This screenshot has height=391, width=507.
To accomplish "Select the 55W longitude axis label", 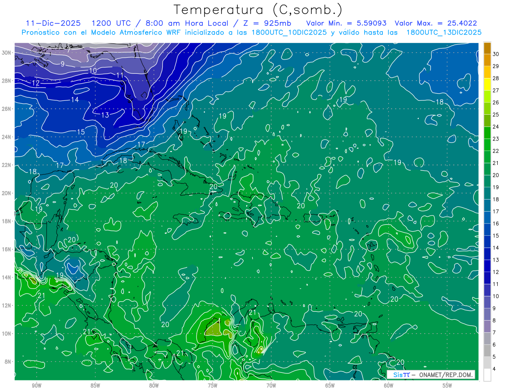I will (x=447, y=386).
